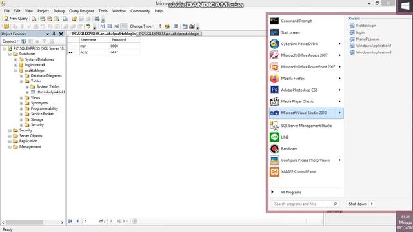
Task: Click the Open File folder icon
Action: pos(74,19)
